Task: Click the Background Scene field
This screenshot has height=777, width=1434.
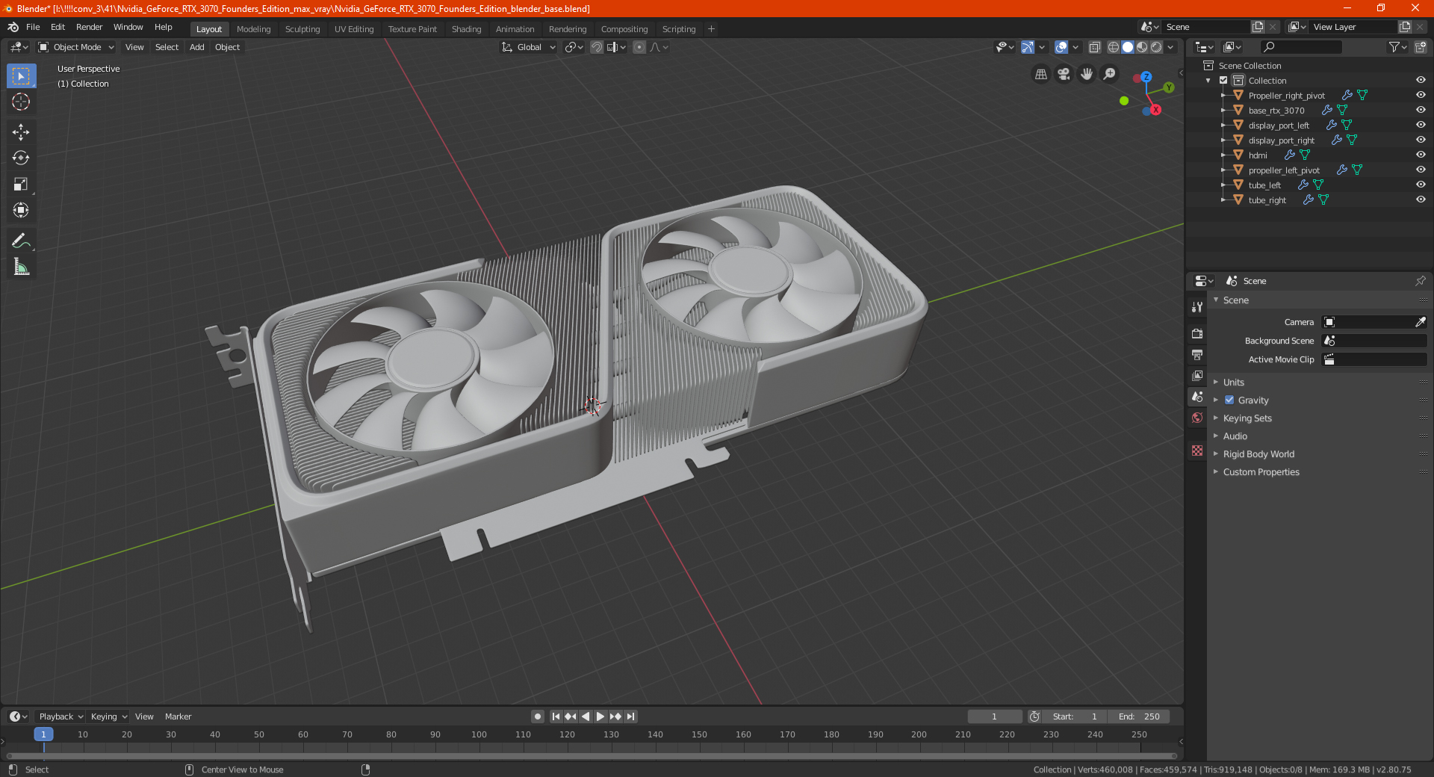Action: [1374, 341]
